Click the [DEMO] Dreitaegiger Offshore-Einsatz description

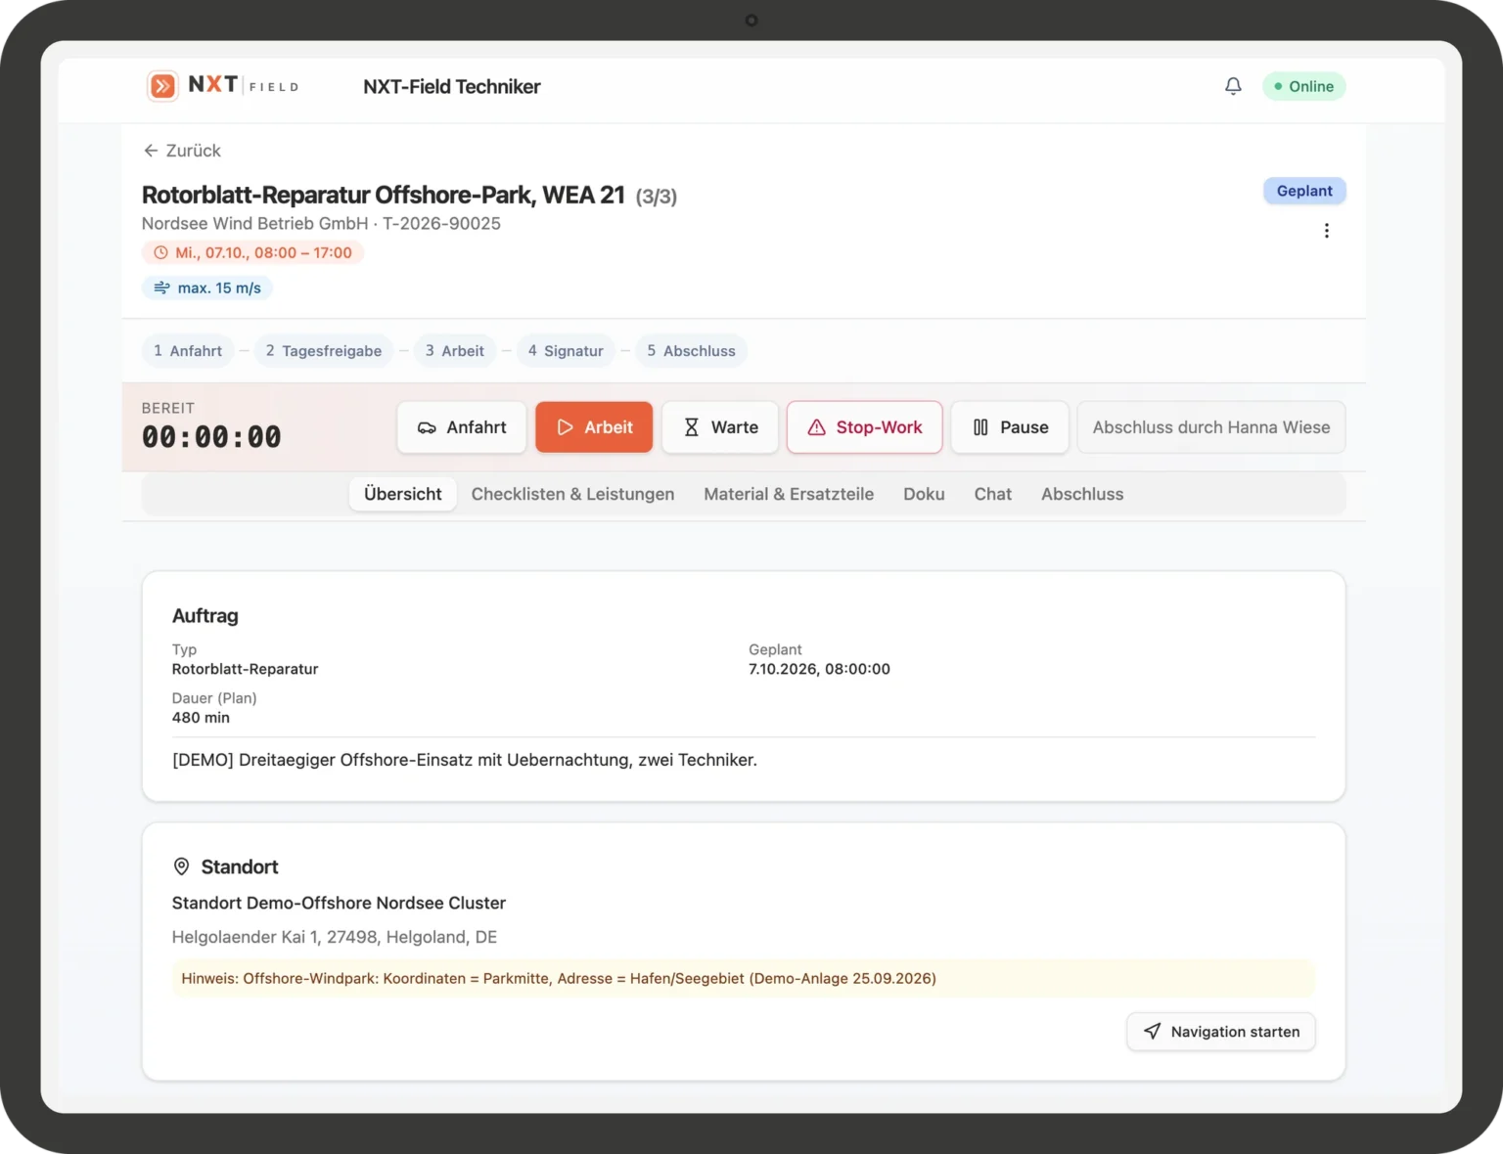click(x=465, y=760)
